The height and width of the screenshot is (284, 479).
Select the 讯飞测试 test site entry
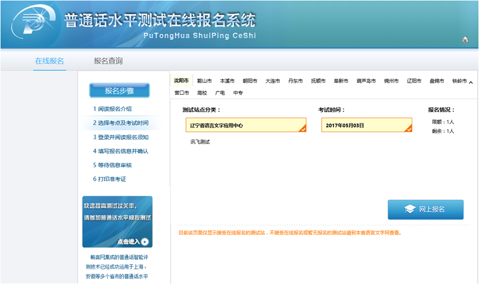pyautogui.click(x=200, y=142)
